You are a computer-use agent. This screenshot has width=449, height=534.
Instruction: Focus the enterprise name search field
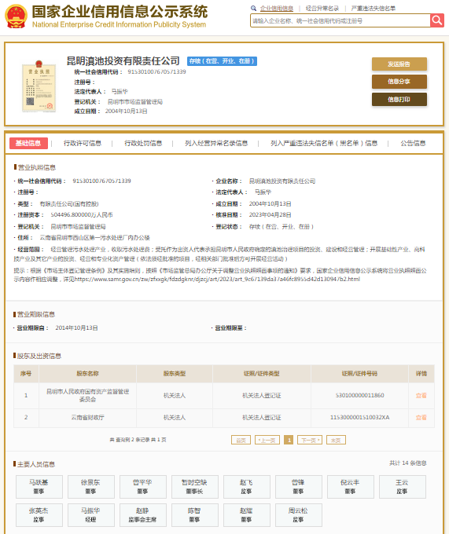coord(340,20)
